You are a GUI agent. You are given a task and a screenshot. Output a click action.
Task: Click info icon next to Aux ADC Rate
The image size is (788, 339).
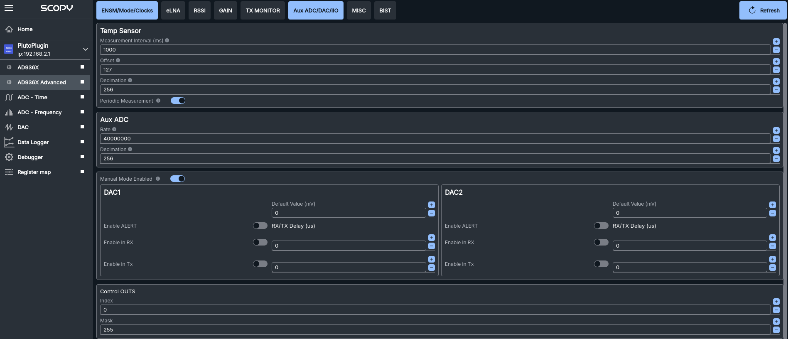114,129
